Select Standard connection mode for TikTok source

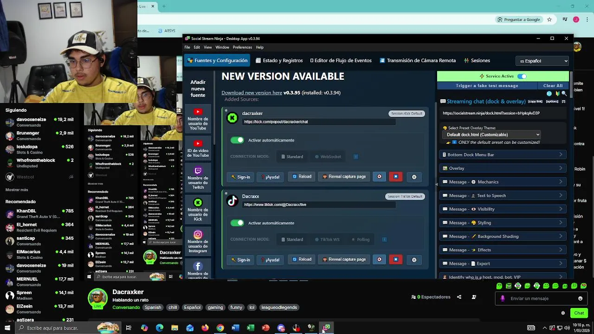[292, 240]
